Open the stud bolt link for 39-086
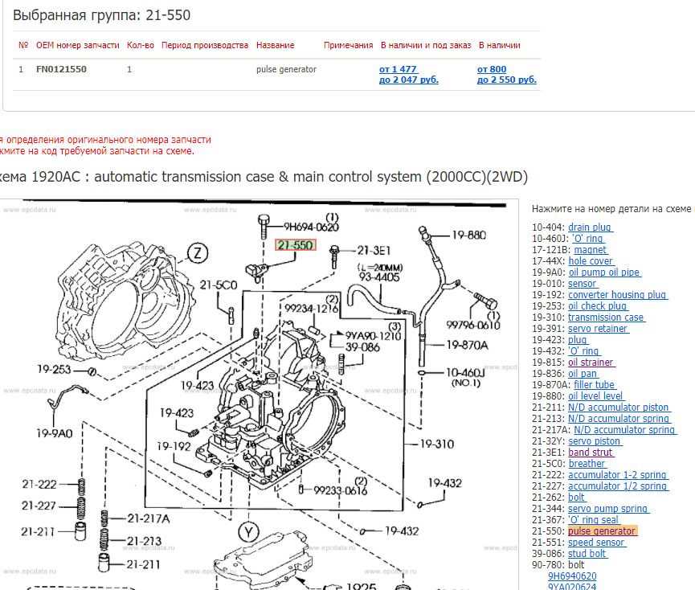 587,553
